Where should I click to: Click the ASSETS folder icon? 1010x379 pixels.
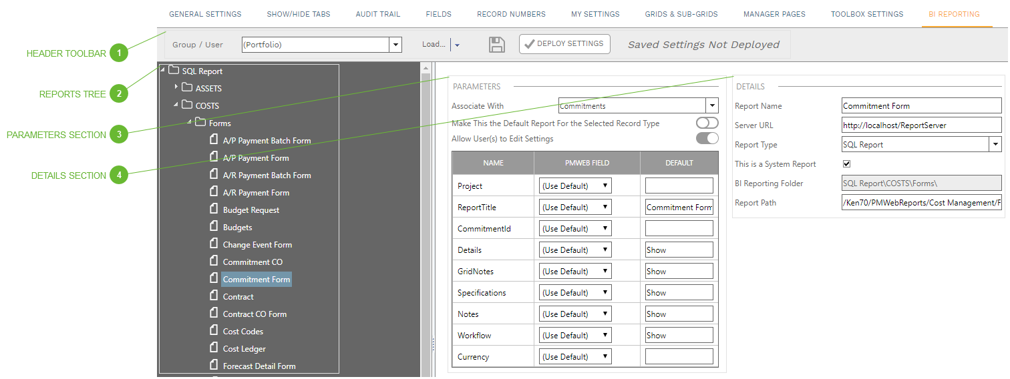[x=187, y=87]
